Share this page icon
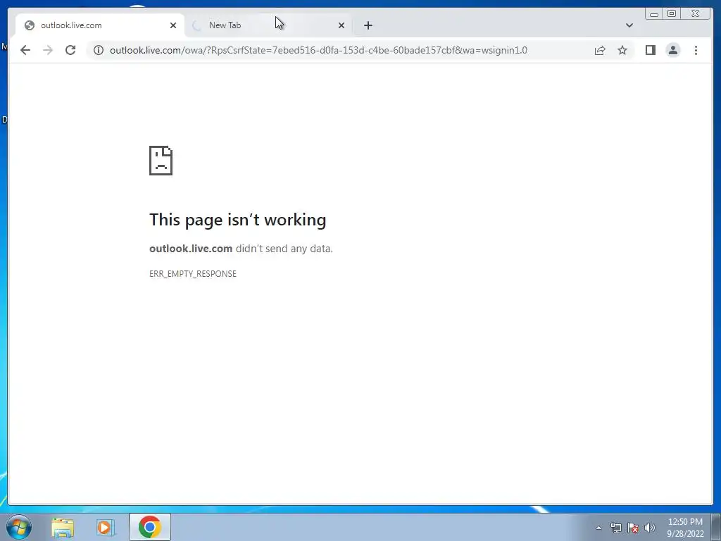 point(600,50)
